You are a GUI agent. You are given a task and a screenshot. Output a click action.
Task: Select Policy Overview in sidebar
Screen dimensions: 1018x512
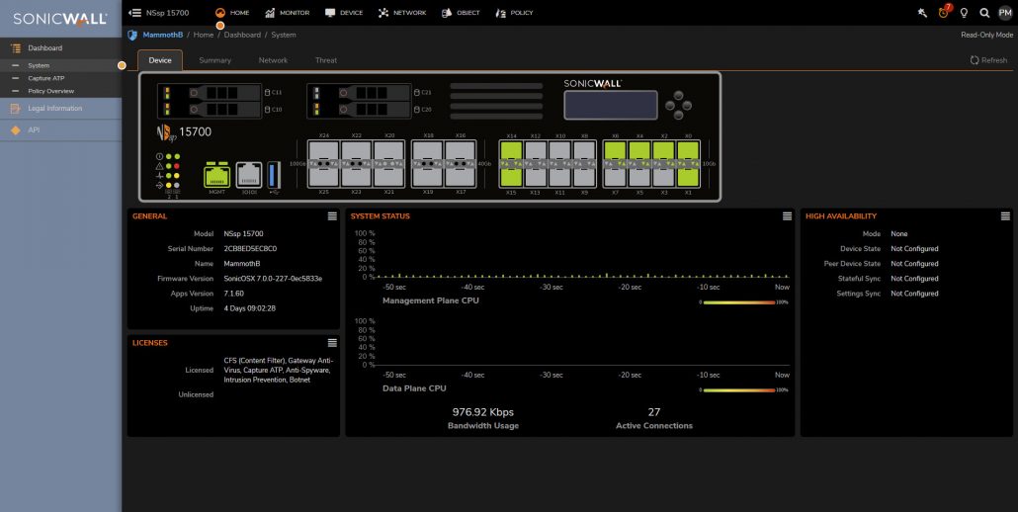[60, 92]
